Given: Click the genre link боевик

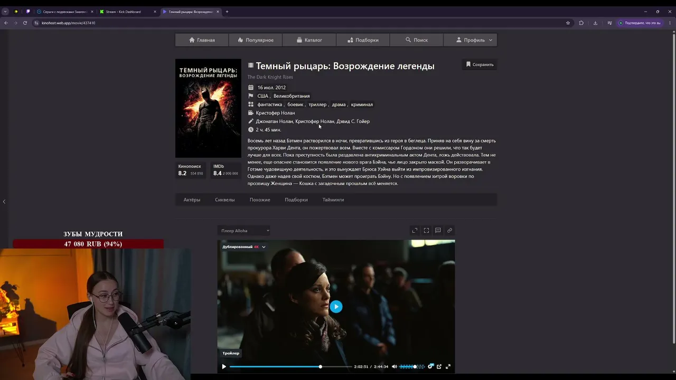Looking at the screenshot, I should coord(295,104).
